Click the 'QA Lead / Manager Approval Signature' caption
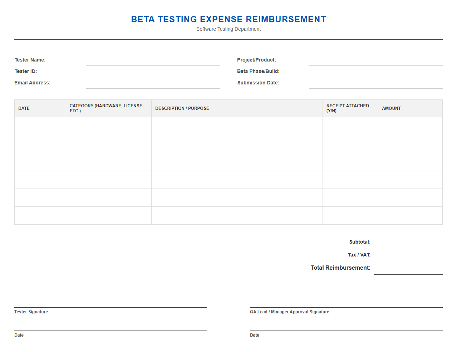The image size is (457, 352). coord(290,312)
